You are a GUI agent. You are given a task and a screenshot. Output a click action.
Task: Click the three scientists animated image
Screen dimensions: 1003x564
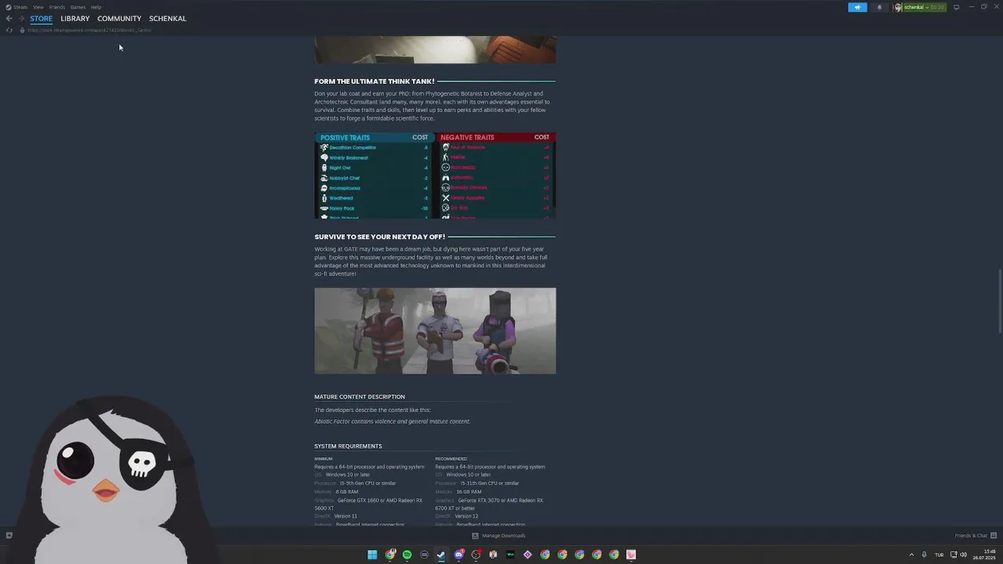[435, 331]
